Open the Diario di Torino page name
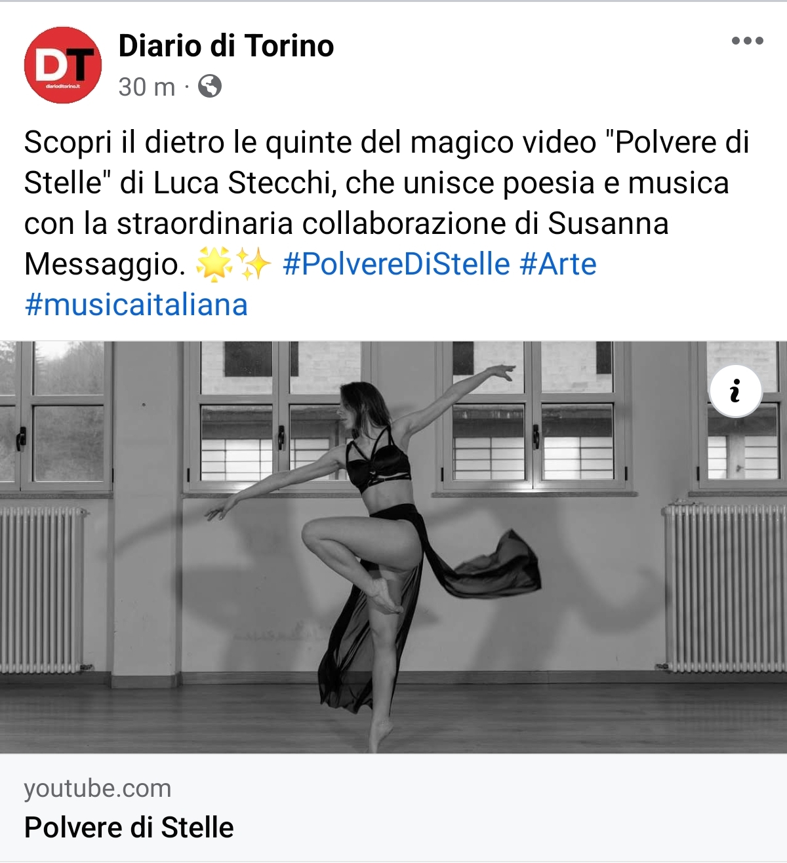This screenshot has height=863, width=787. tap(226, 46)
